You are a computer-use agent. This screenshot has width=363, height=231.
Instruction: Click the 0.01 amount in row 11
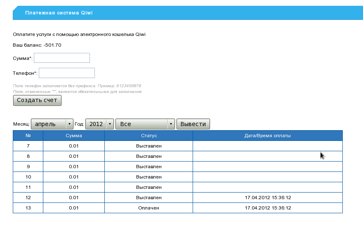[x=74, y=187]
